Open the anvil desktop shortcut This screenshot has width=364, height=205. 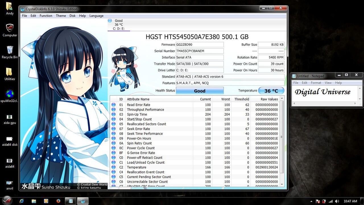9,184
